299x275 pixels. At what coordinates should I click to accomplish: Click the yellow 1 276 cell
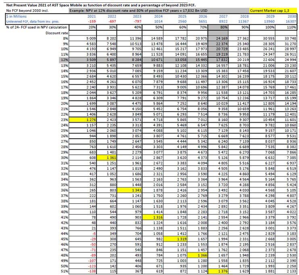pyautogui.click(x=83, y=120)
